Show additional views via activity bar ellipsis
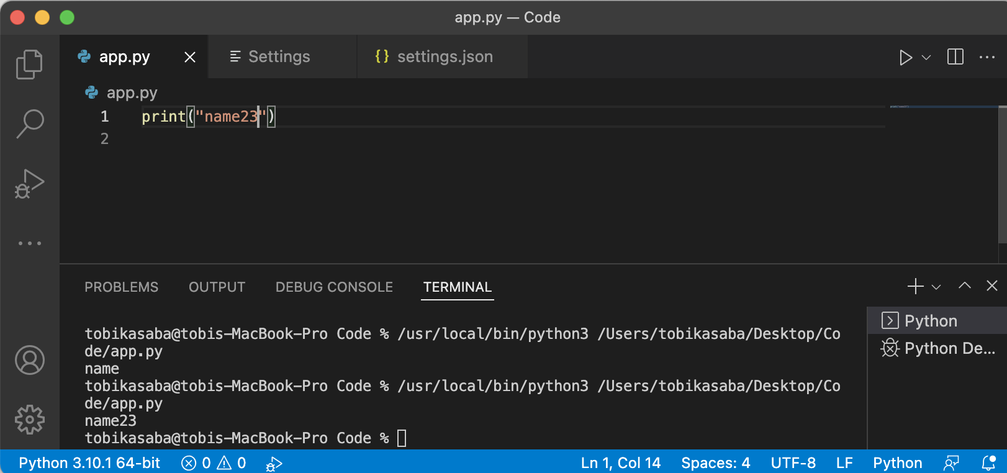 29,243
